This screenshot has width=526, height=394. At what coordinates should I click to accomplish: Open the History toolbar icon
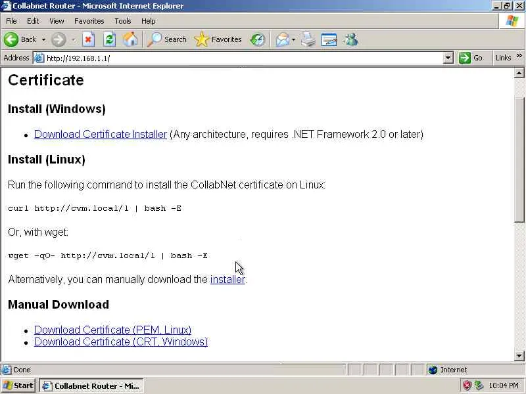(258, 39)
